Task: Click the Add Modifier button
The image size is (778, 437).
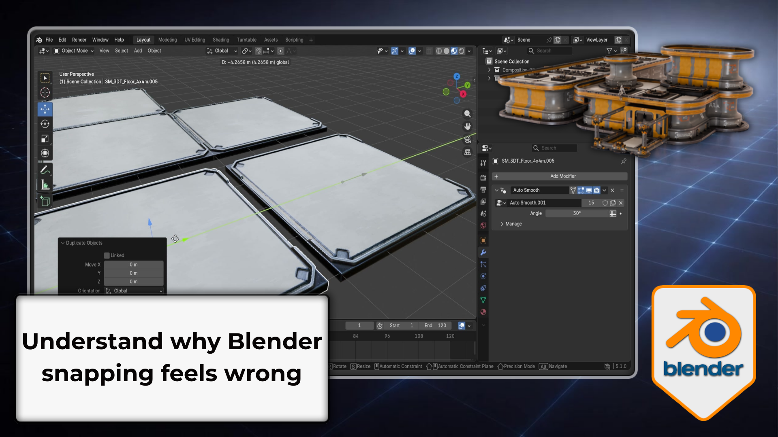Action: click(x=560, y=176)
